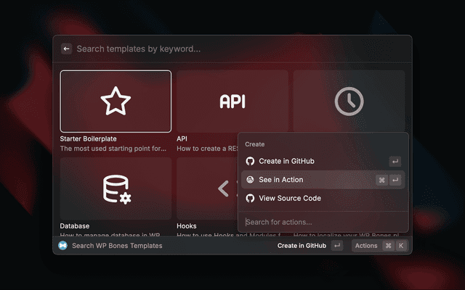Click the Database template title label
This screenshot has height=290, width=465.
[x=76, y=226]
